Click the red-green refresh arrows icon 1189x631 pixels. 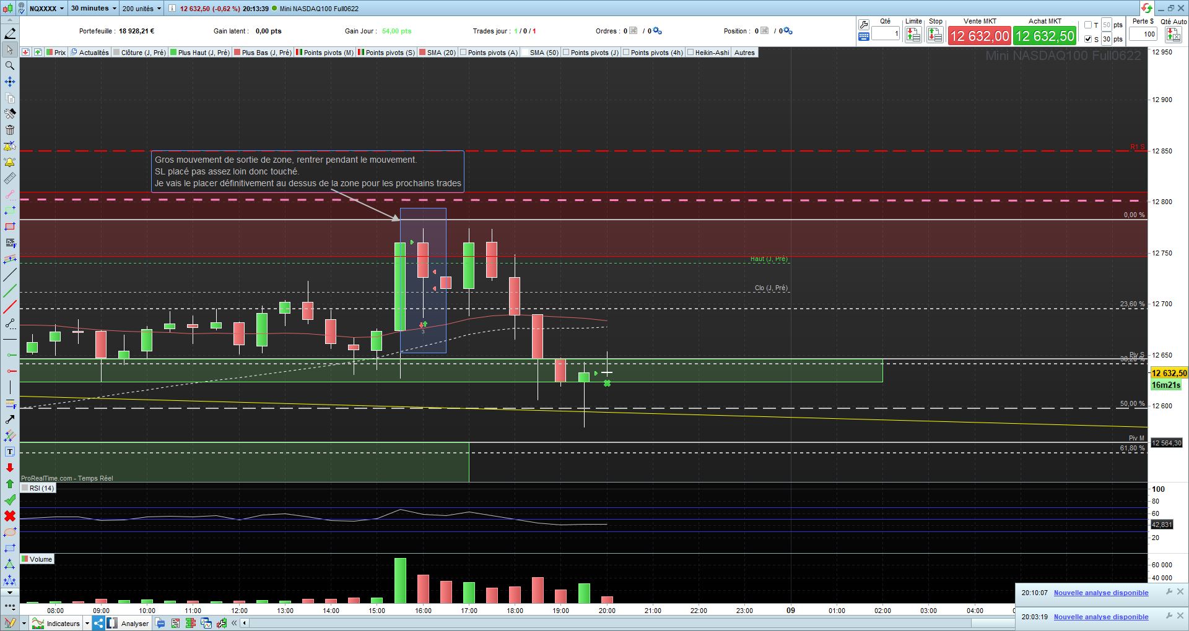(x=1147, y=8)
